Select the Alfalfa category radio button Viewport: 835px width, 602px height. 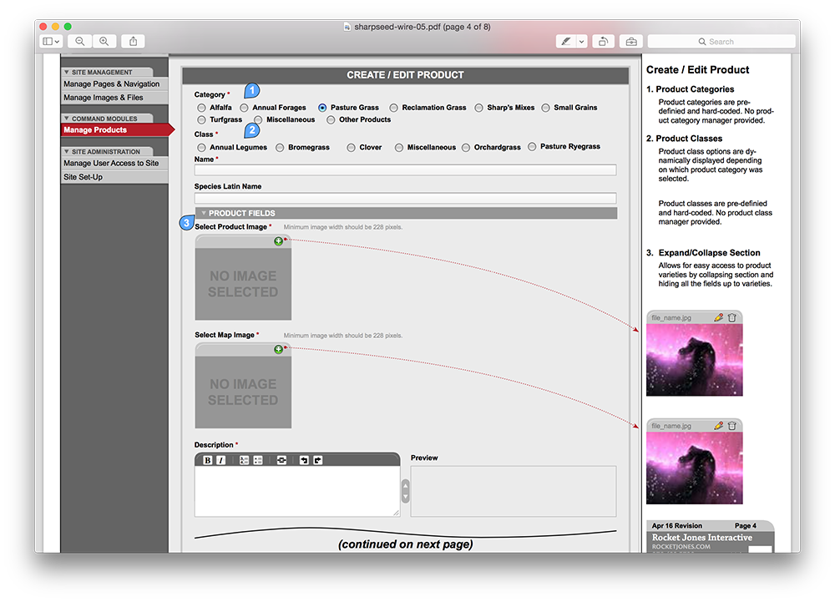point(201,108)
